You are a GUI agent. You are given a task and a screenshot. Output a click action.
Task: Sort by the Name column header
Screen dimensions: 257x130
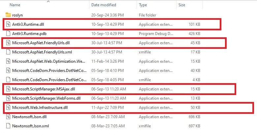[15, 5]
